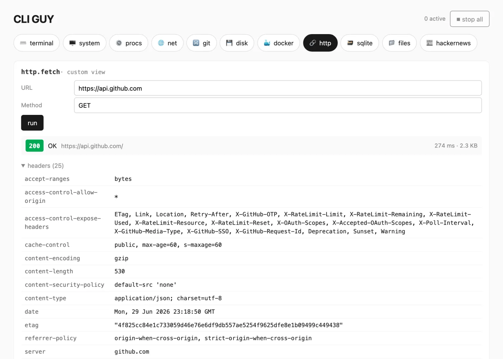Click the 200 status badge
This screenshot has height=359, width=503.
point(34,146)
